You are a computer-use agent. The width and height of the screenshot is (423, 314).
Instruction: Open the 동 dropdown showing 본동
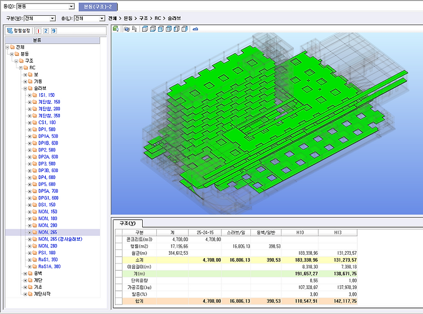71,6
